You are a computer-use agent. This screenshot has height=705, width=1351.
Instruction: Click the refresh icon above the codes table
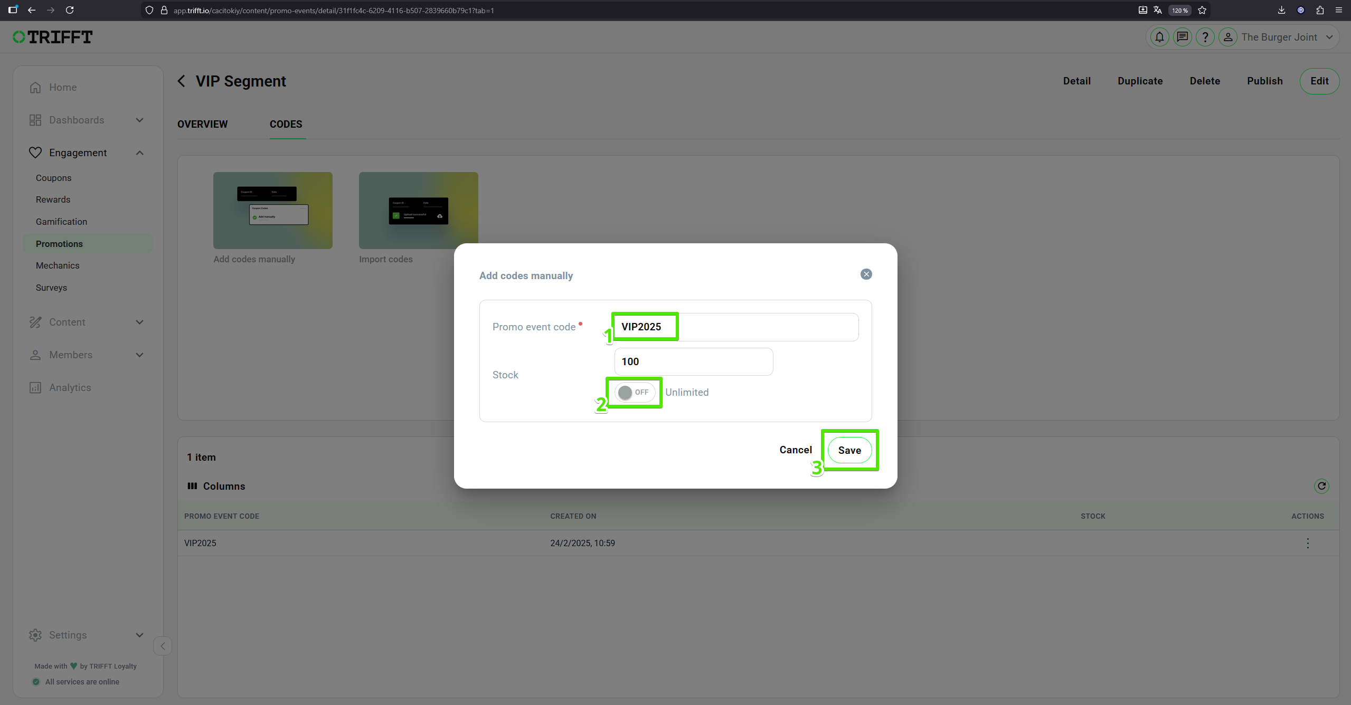tap(1321, 486)
